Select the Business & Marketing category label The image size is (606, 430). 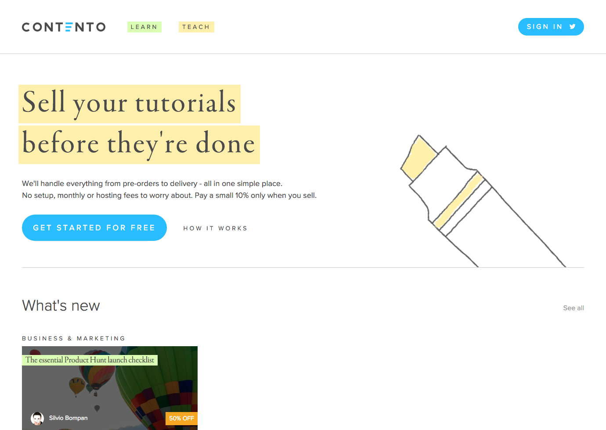[x=73, y=338]
